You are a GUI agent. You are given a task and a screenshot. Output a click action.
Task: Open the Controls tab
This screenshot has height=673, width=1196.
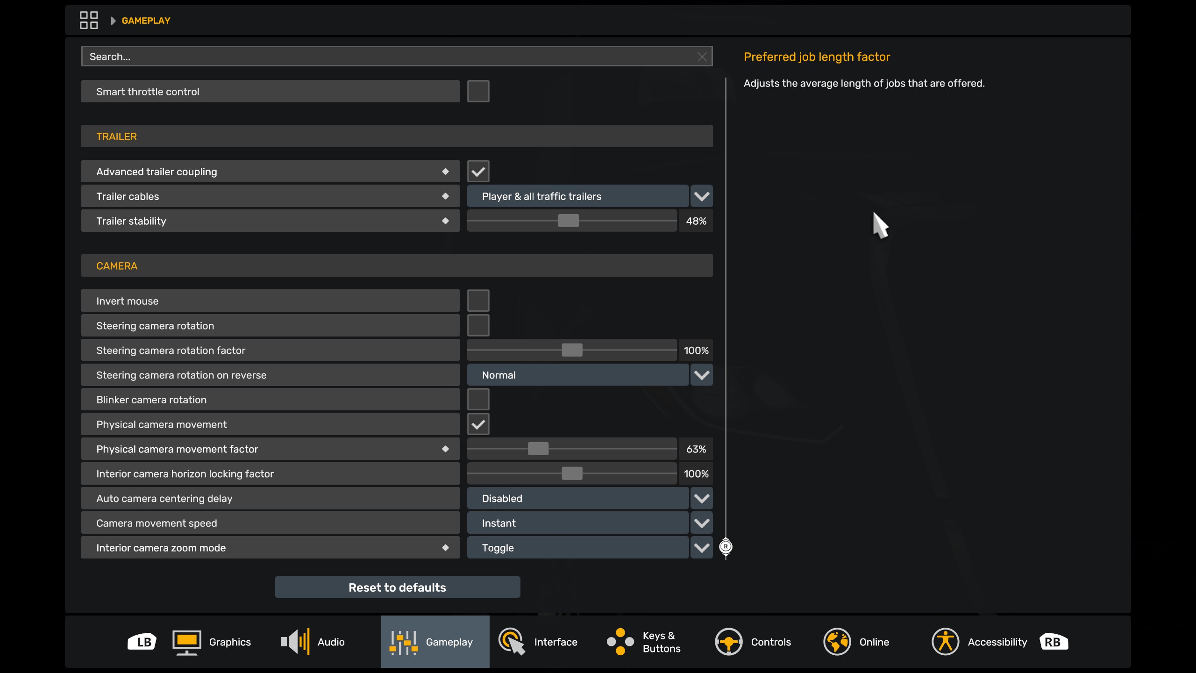[x=761, y=642]
